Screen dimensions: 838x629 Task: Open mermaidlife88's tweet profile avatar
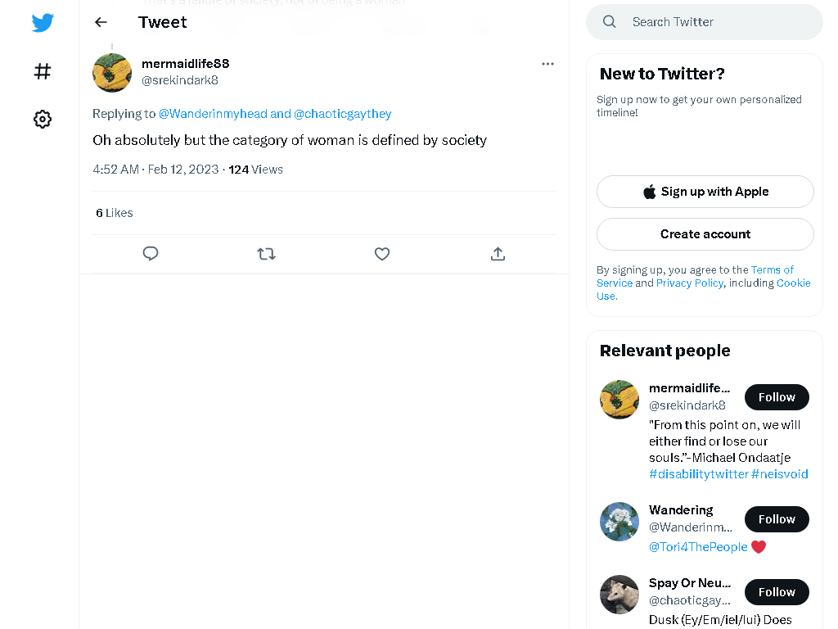112,73
